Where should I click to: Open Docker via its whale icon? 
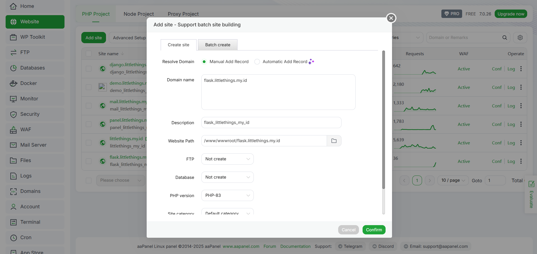pyautogui.click(x=13, y=83)
